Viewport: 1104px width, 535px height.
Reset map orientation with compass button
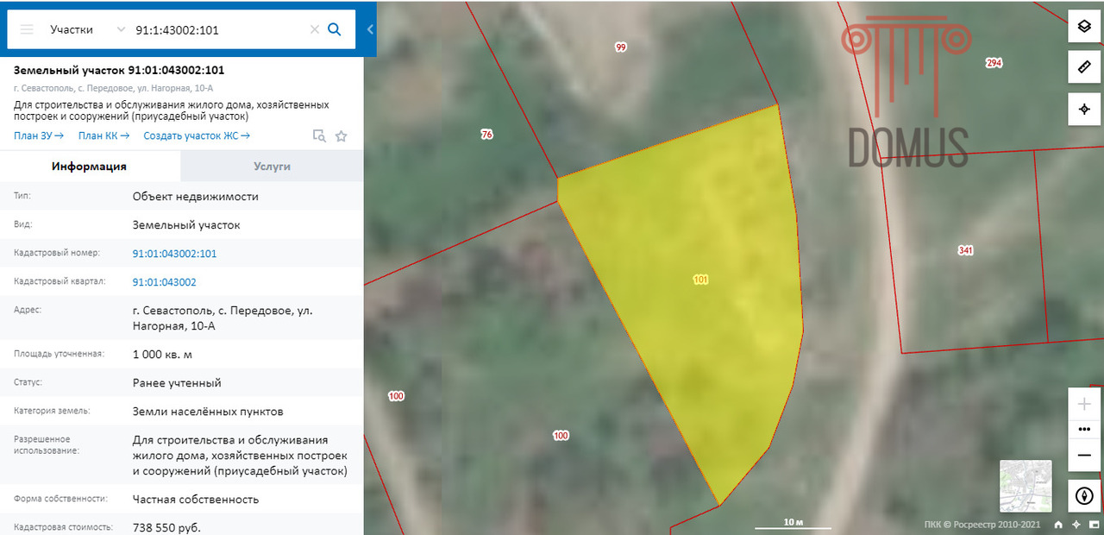tap(1084, 496)
